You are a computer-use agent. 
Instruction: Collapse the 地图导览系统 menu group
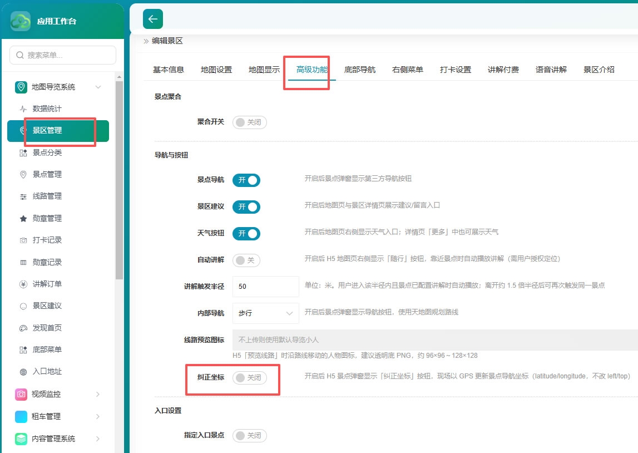click(x=98, y=87)
